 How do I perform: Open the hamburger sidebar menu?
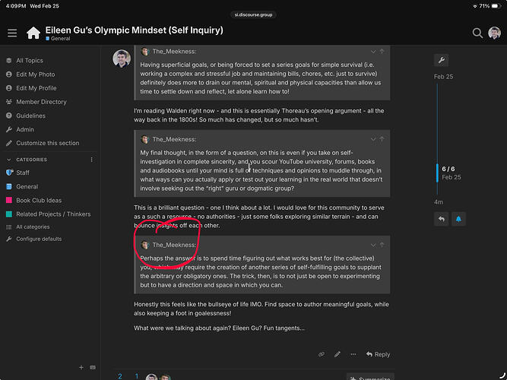(12, 33)
